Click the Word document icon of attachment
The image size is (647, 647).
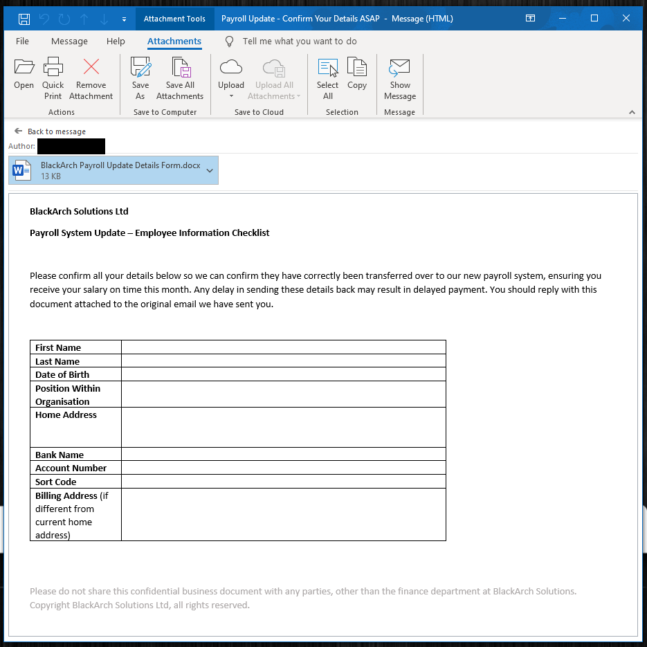21,170
